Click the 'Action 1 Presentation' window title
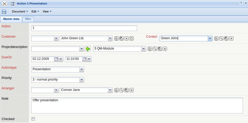Viewport: 248px width, 123px height. click(32, 3)
